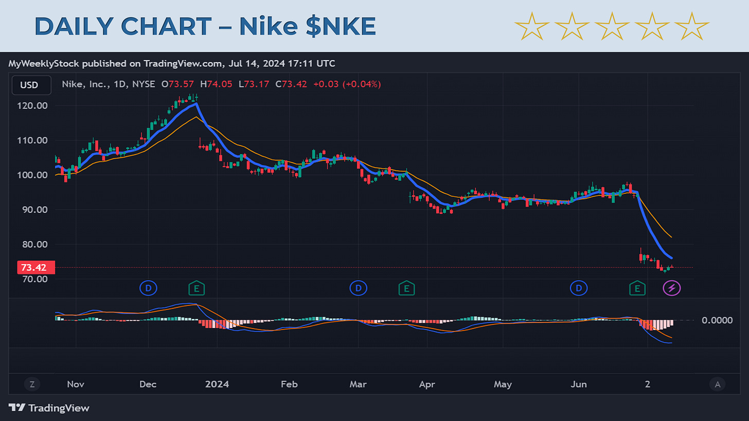Screen dimensions: 749x421
Task: Click the +0.03 (+0.04%) change value
Action: (347, 84)
